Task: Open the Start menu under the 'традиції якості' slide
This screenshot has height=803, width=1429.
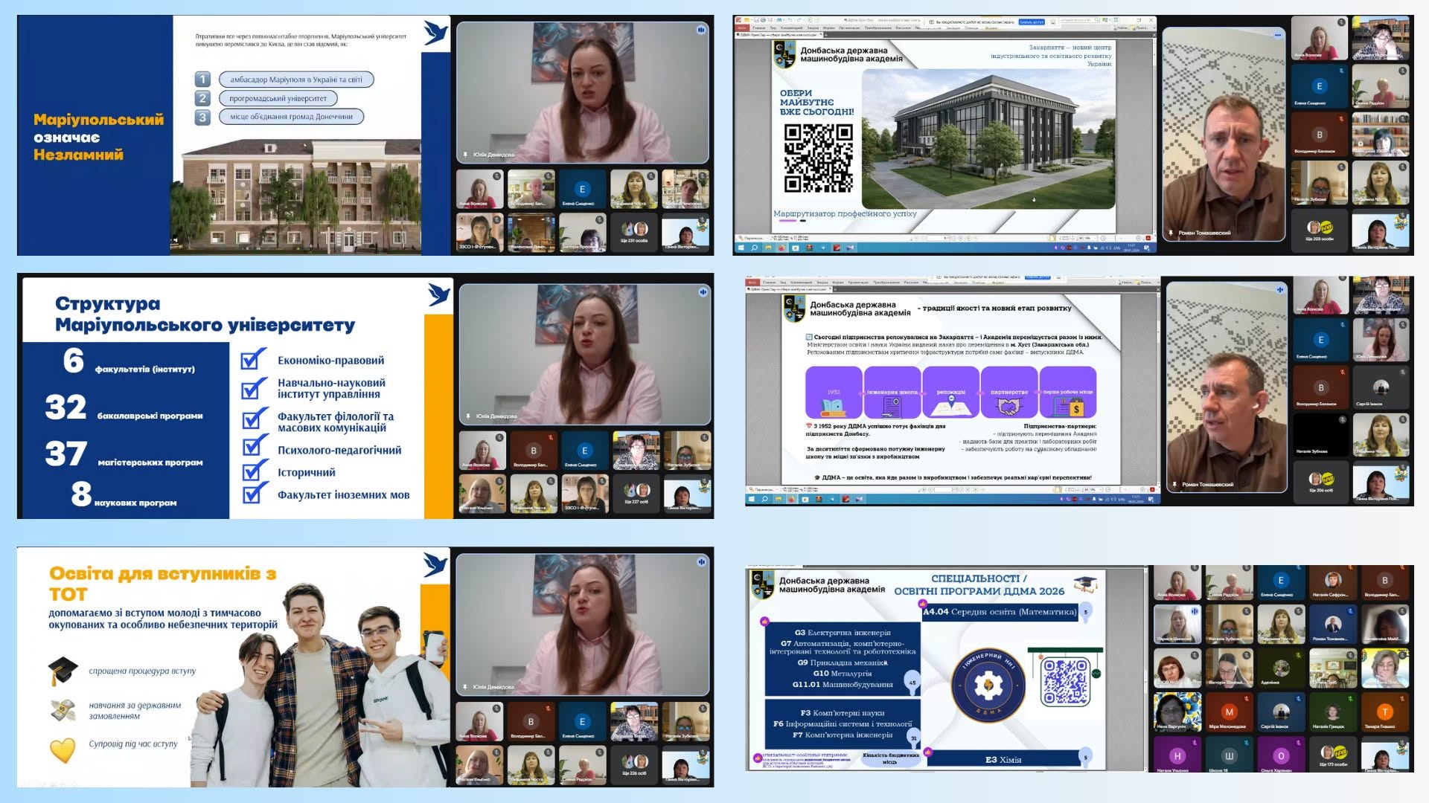Action: 752,499
